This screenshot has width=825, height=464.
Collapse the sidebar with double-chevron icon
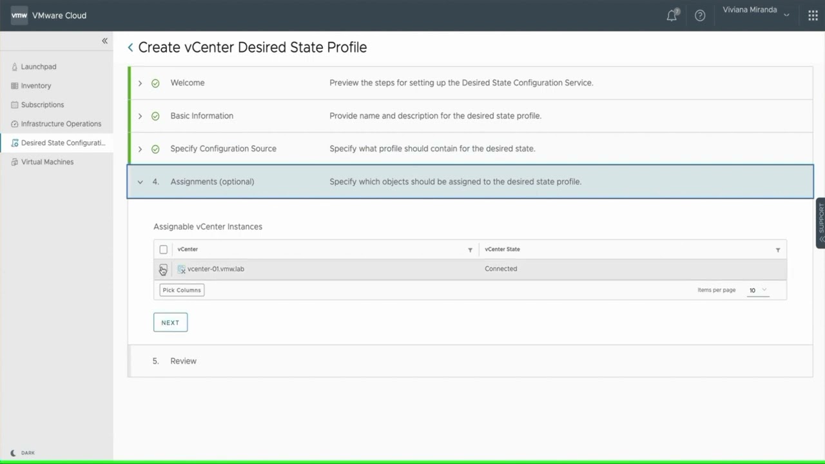(104, 41)
